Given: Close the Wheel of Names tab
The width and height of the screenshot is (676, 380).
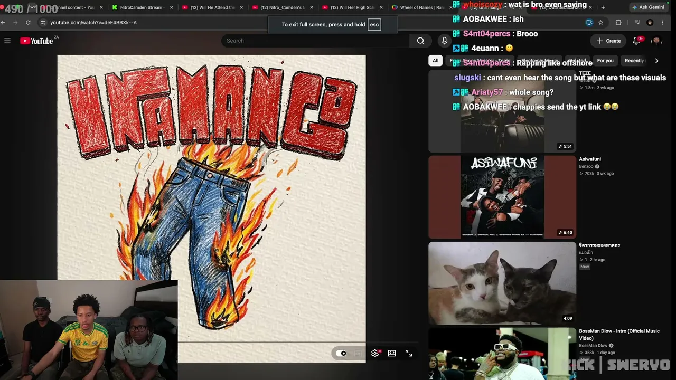Looking at the screenshot, I should coord(450,7).
